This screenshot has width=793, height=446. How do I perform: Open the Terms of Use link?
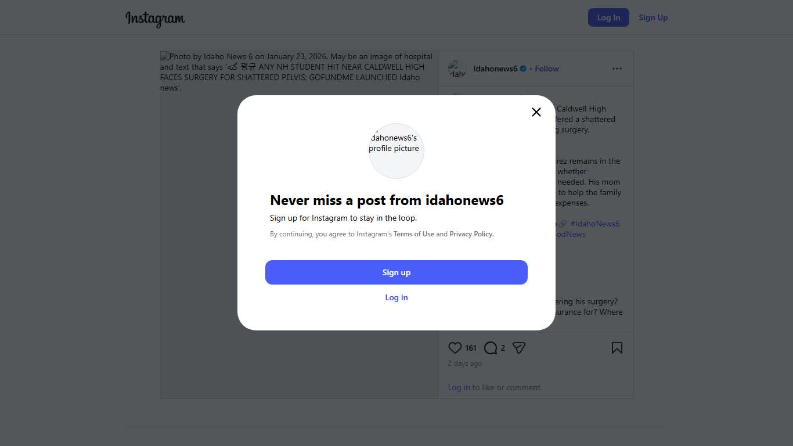(x=414, y=234)
